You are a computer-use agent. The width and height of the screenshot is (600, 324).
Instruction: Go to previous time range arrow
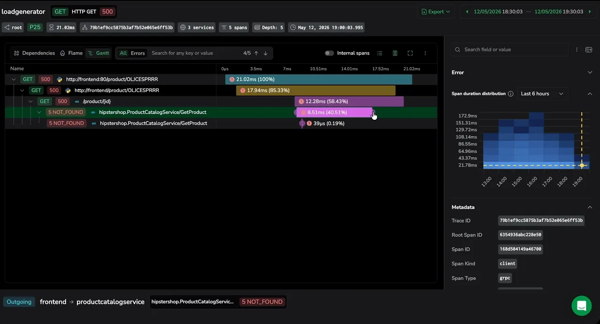click(467, 12)
